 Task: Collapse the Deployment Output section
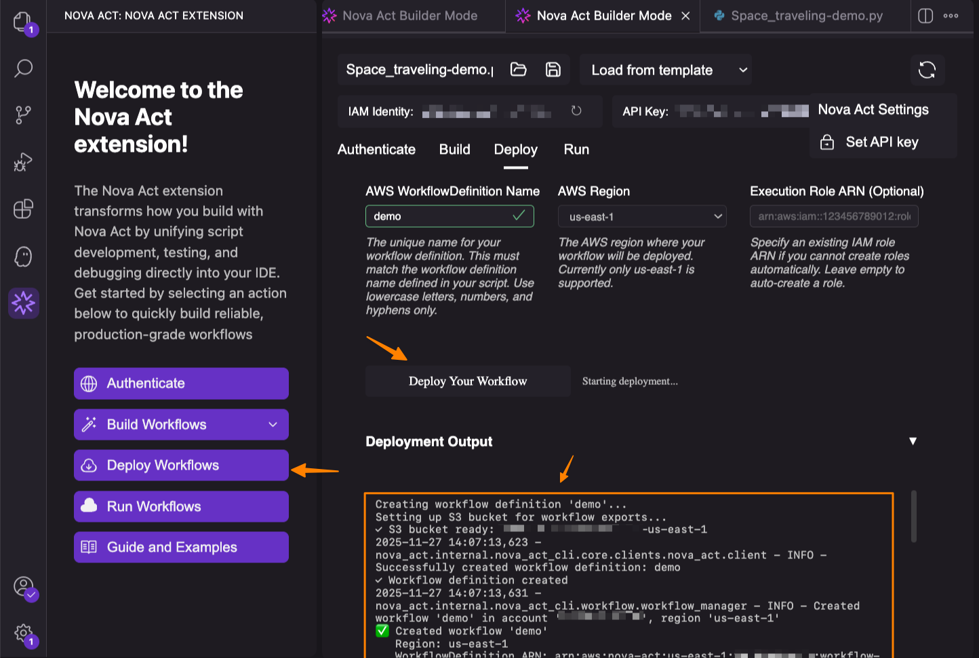(x=913, y=441)
